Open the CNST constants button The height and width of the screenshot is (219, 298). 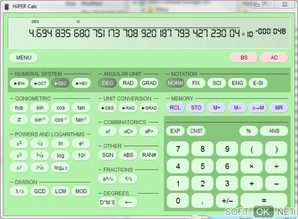196,131
